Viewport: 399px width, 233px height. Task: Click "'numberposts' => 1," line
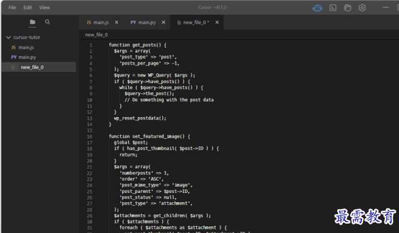144,173
